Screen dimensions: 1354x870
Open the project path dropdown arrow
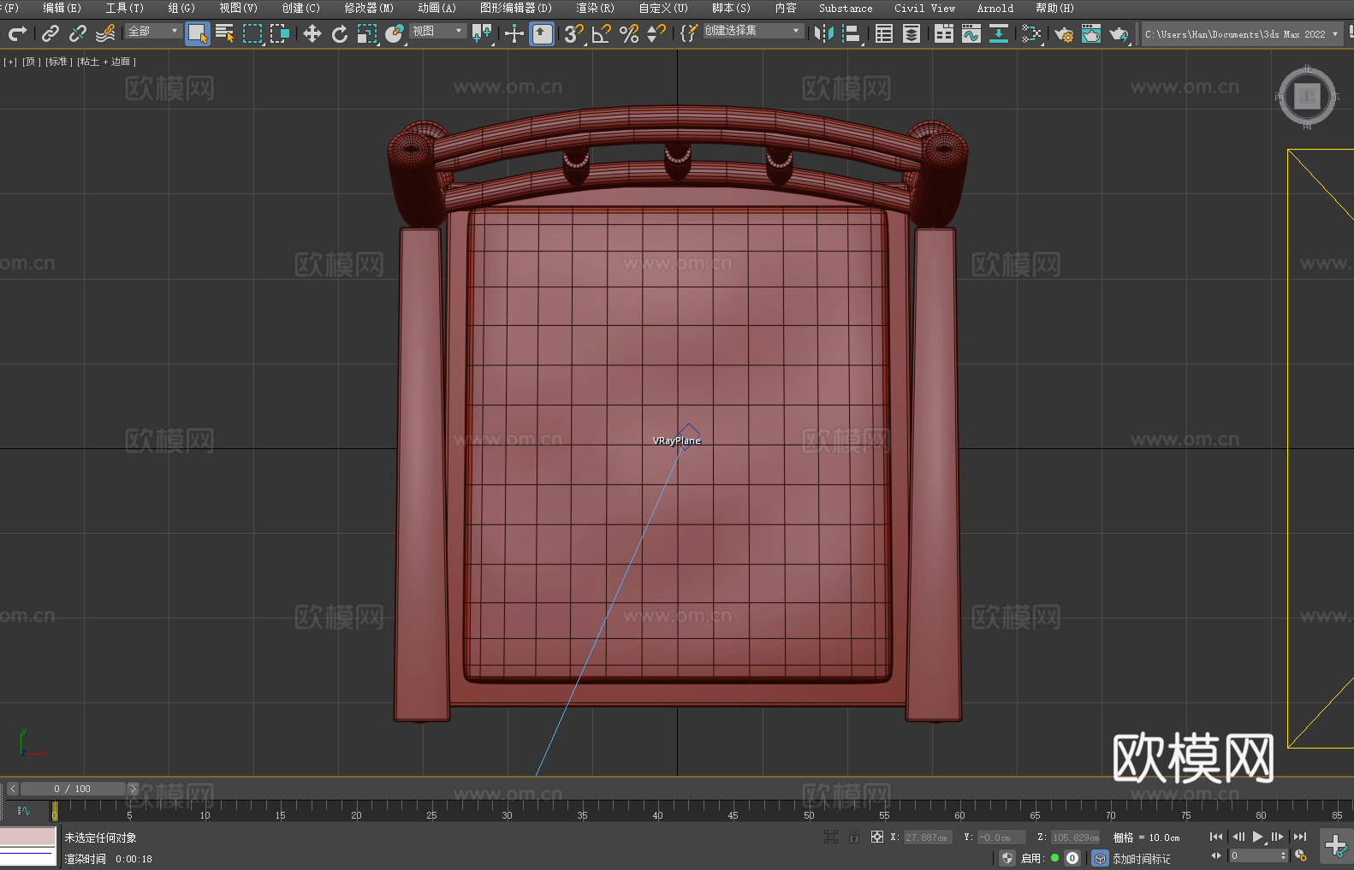coord(1334,34)
